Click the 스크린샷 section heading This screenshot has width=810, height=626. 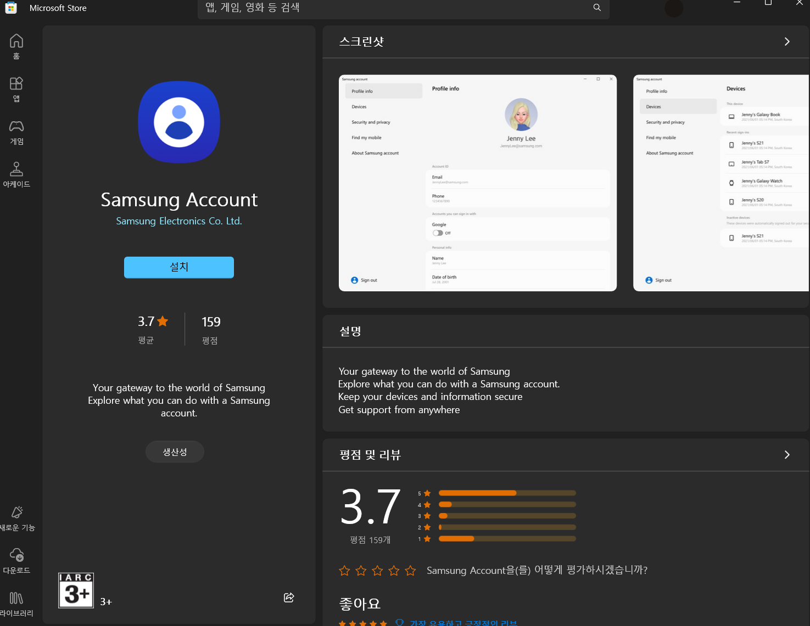click(361, 42)
